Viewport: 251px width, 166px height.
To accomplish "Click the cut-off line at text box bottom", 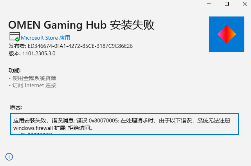I will [33, 133].
